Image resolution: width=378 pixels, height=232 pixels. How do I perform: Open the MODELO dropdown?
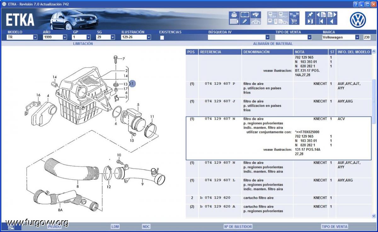(35, 37)
